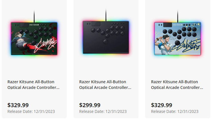Click the $299.99 price label
The height and width of the screenshot is (120, 212).
pyautogui.click(x=90, y=105)
